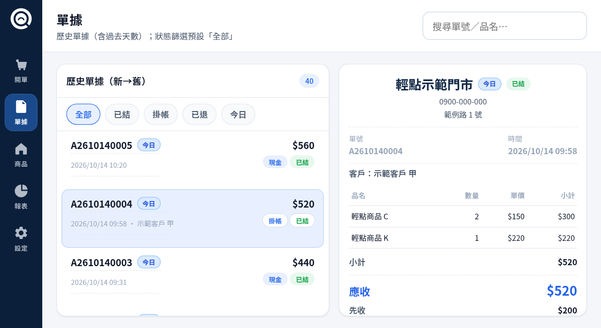The height and width of the screenshot is (328, 601).
Task: Click the timestamp 2026/10/14 09:31
Action: 99,282
